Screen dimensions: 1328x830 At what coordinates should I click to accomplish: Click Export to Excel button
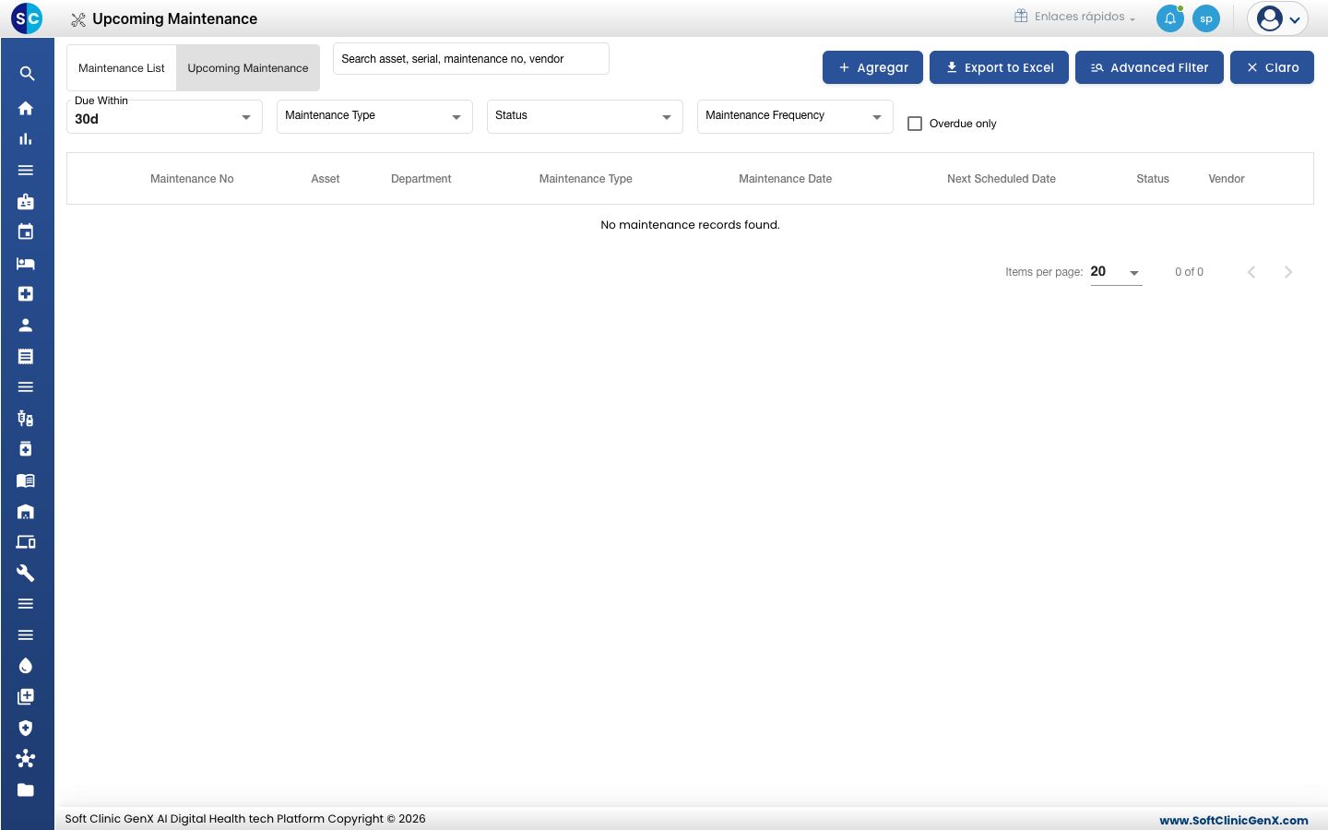click(999, 67)
